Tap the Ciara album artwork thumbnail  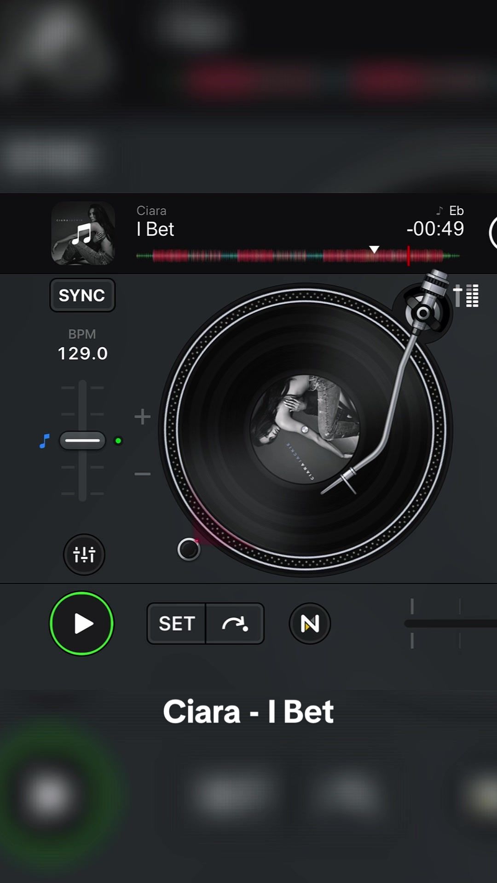click(x=83, y=233)
